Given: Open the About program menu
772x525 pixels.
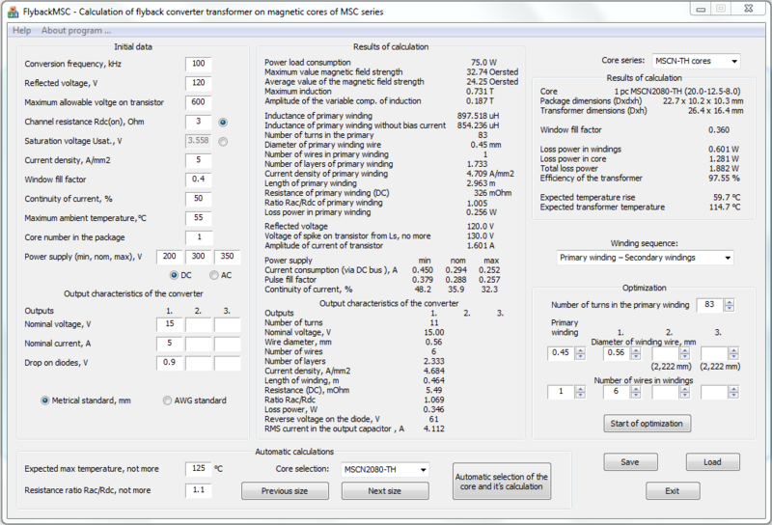Looking at the screenshot, I should 76,31.
